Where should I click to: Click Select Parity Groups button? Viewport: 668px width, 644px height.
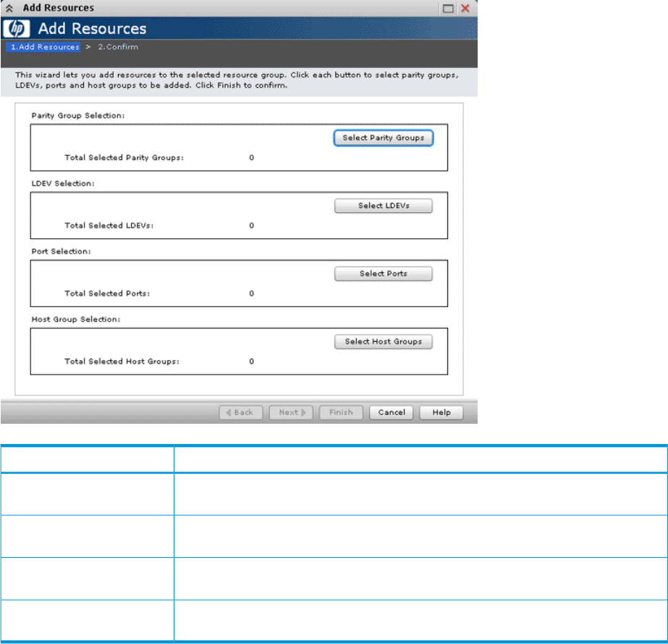tap(384, 138)
